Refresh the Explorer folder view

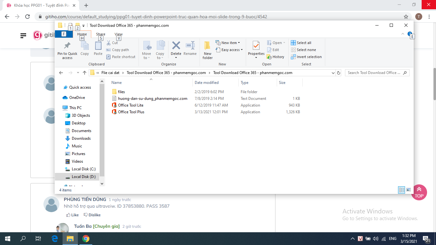coord(339,73)
